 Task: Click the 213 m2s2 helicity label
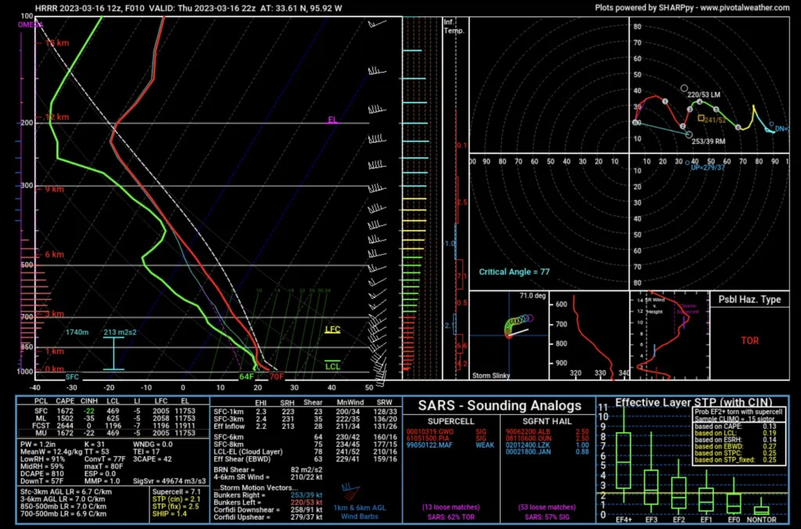(120, 333)
